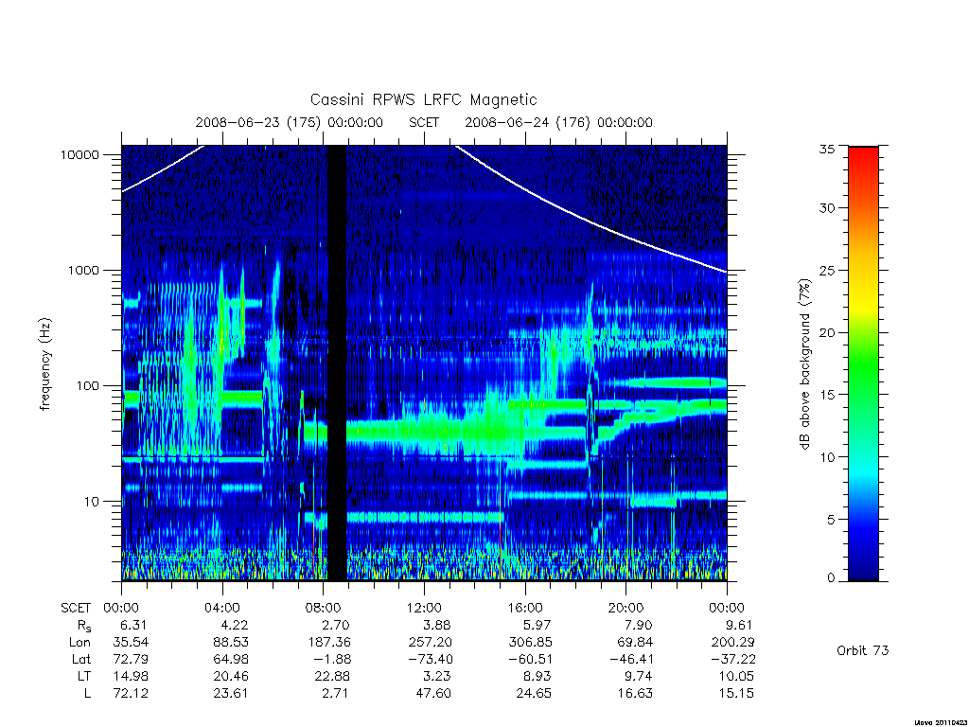Click the Lat value -60.51
Image resolution: width=969 pixels, height=727 pixels.
coord(530,659)
